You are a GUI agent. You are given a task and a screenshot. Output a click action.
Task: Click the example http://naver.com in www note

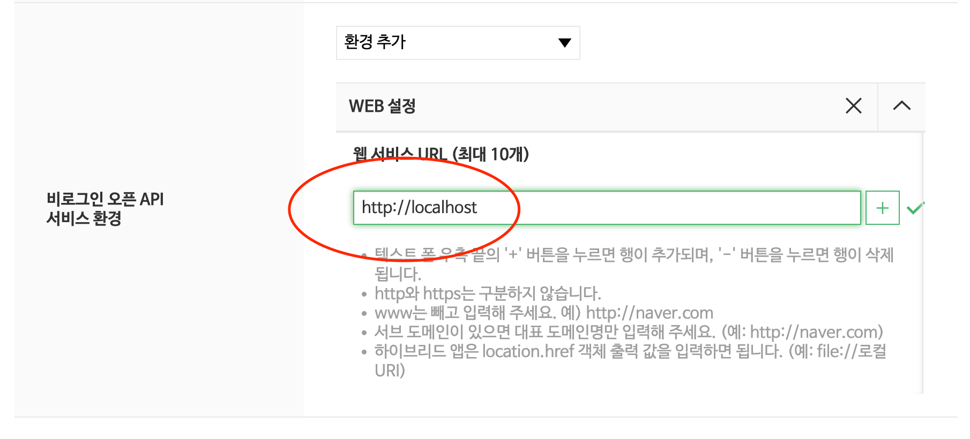click(650, 313)
